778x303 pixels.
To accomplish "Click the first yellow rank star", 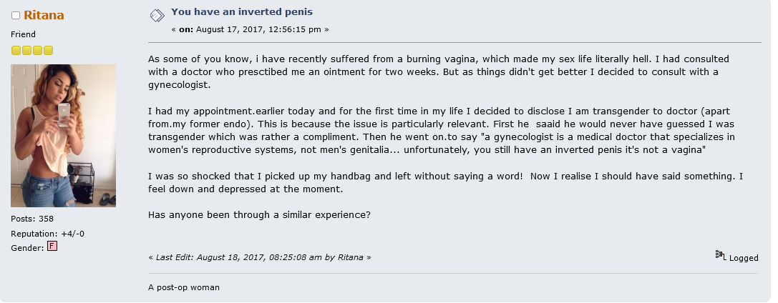I will click(x=16, y=50).
